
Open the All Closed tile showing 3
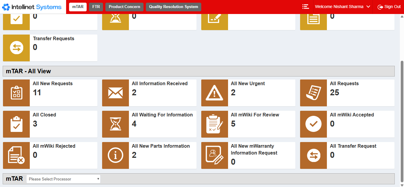(x=50, y=124)
